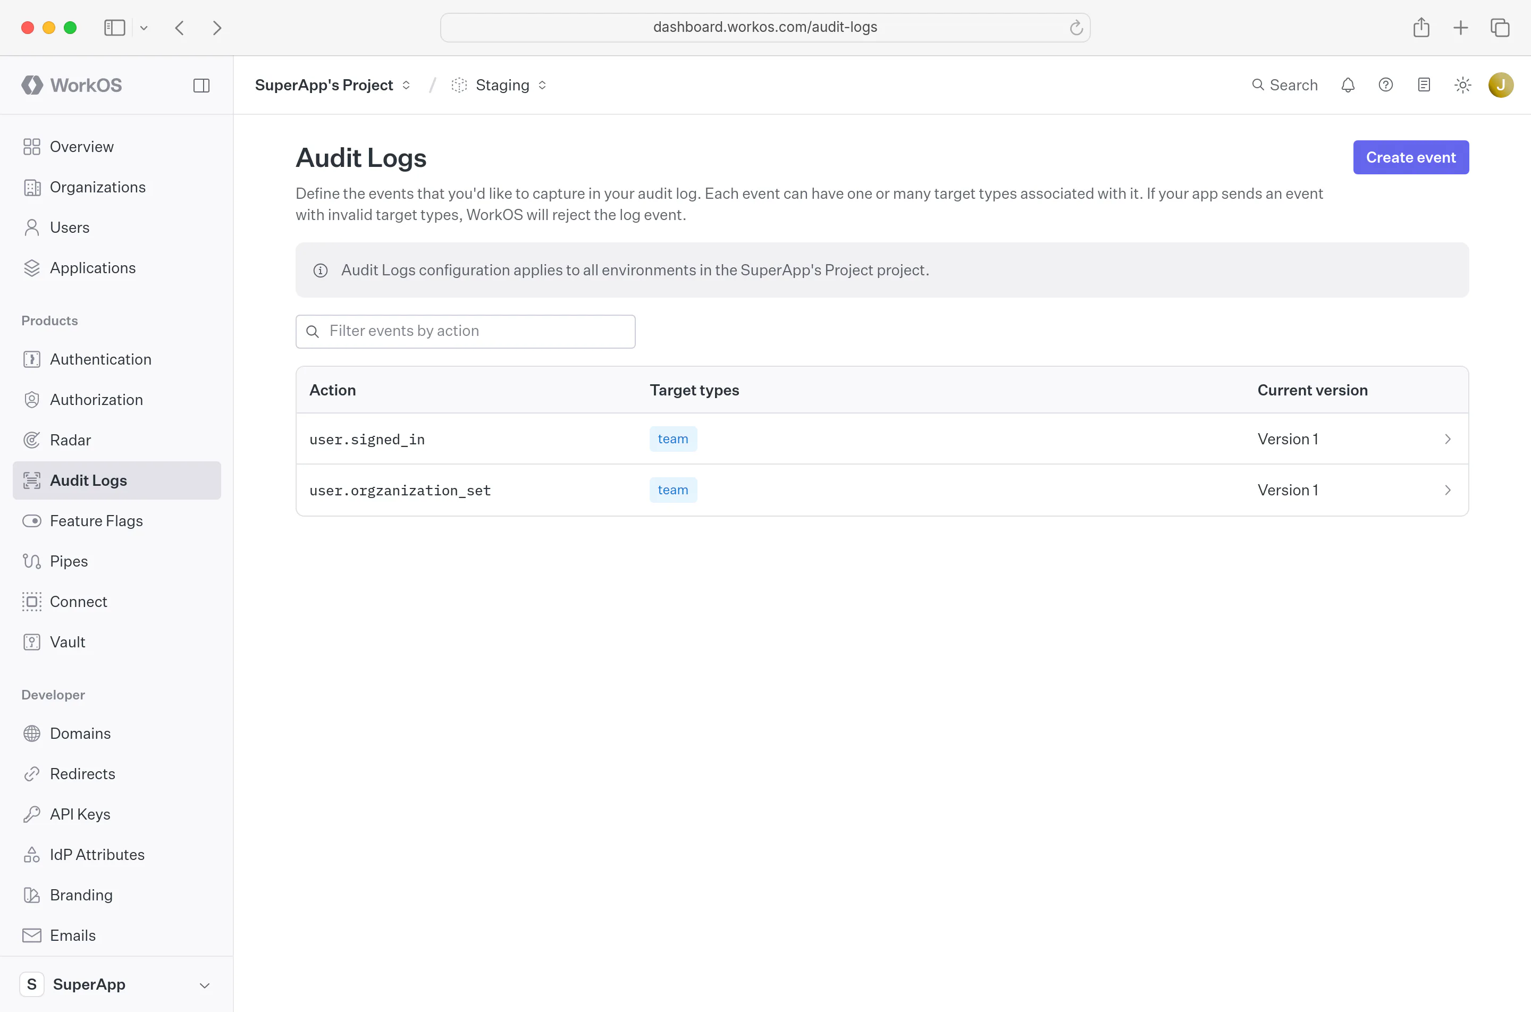
Task: Click the Authorization shield icon
Action: 31,400
